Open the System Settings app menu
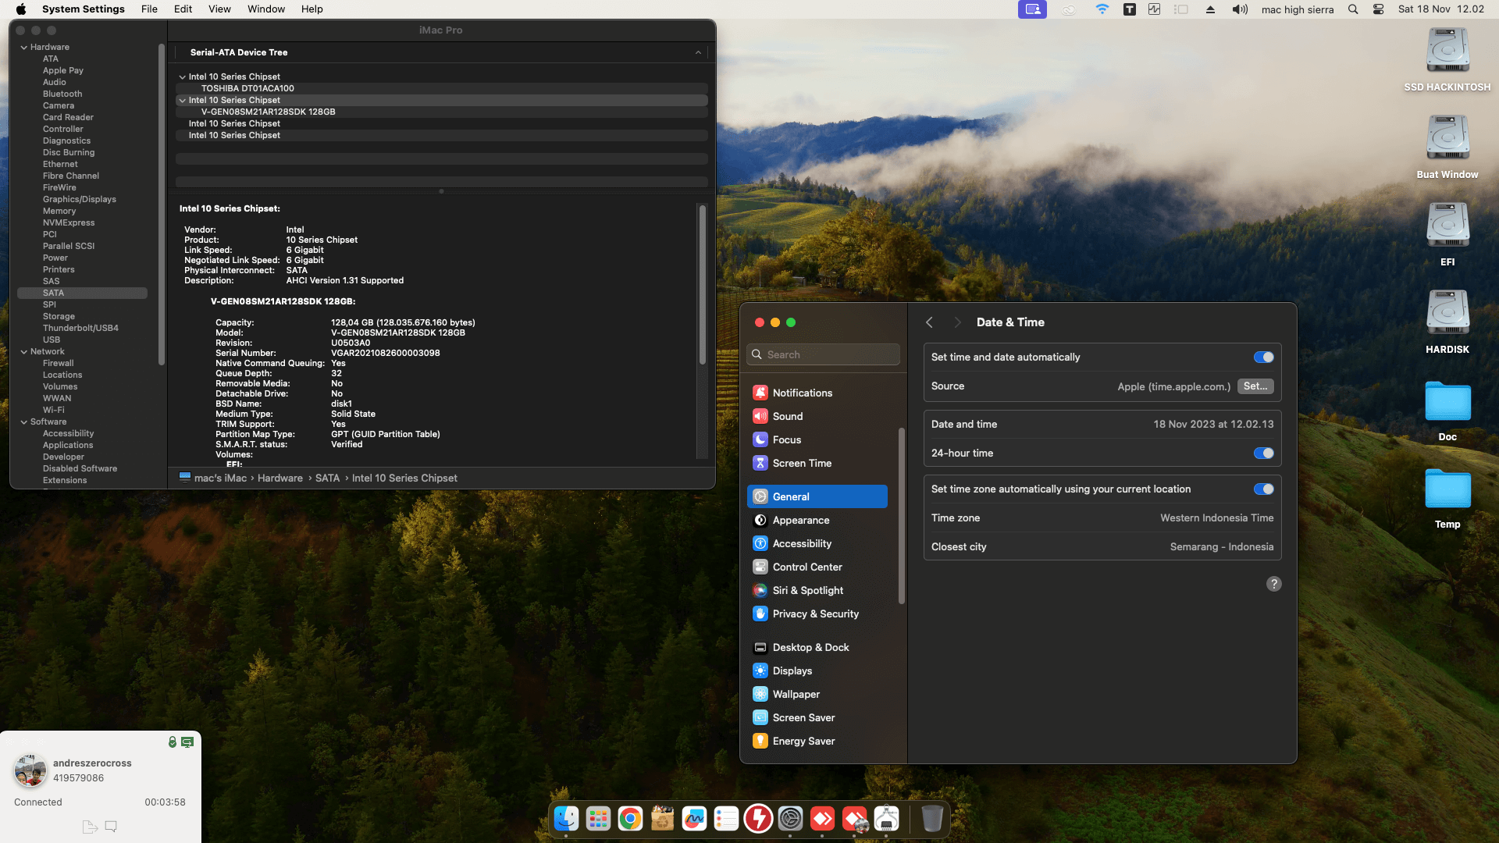The image size is (1499, 843). tap(84, 9)
